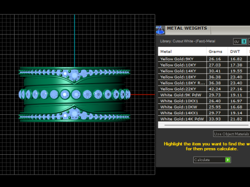Click the Library: Cutout White label
This screenshot has width=250, height=187.
click(187, 41)
